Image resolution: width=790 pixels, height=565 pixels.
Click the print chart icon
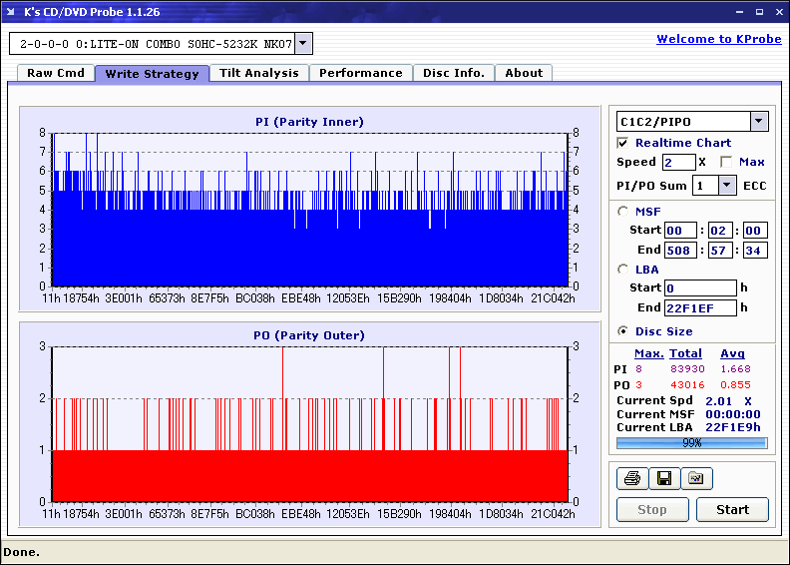click(632, 479)
